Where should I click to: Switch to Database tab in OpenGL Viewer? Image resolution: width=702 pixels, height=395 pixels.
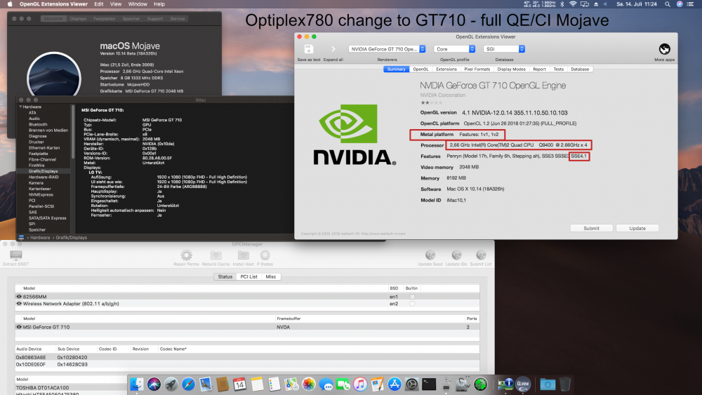[x=581, y=69]
